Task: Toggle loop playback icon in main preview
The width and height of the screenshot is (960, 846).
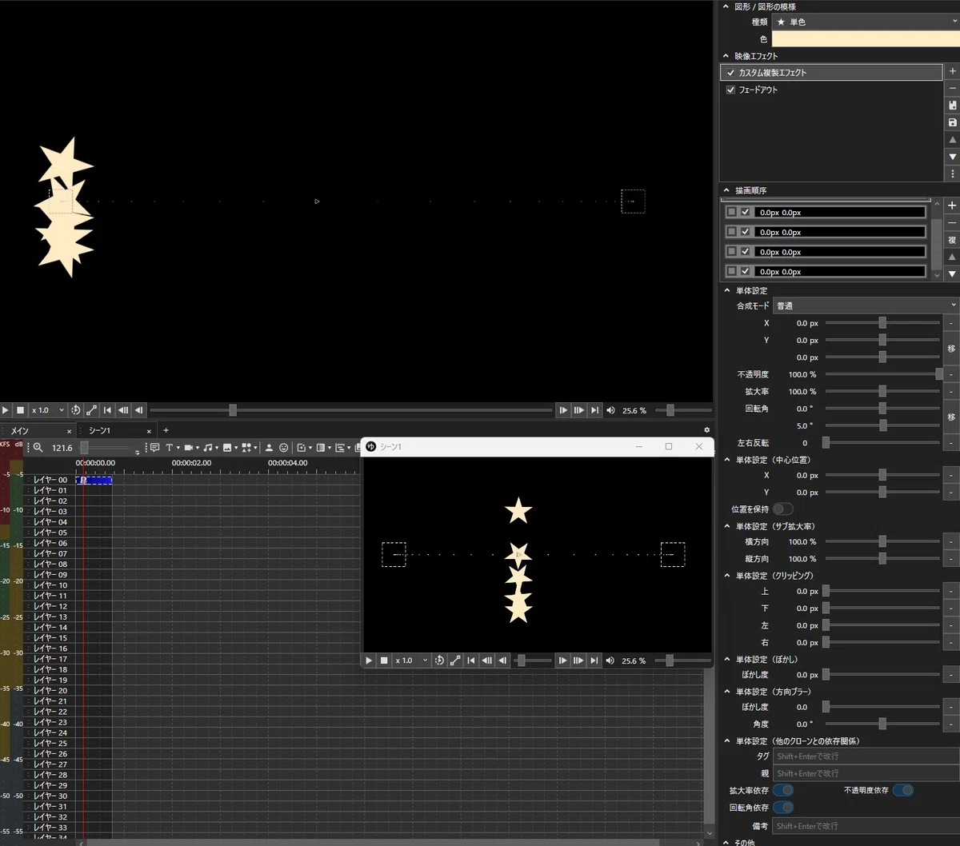Action: pos(75,410)
